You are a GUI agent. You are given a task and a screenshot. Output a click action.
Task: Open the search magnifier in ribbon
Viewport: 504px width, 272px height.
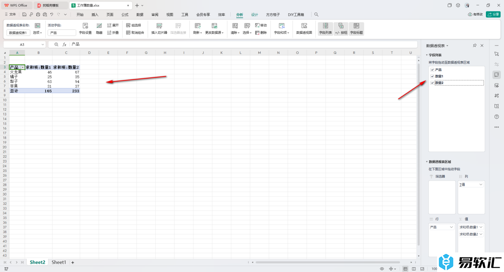coord(316,15)
